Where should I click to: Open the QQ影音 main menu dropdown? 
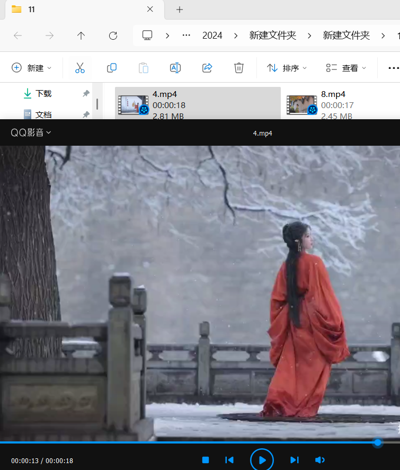pyautogui.click(x=31, y=132)
